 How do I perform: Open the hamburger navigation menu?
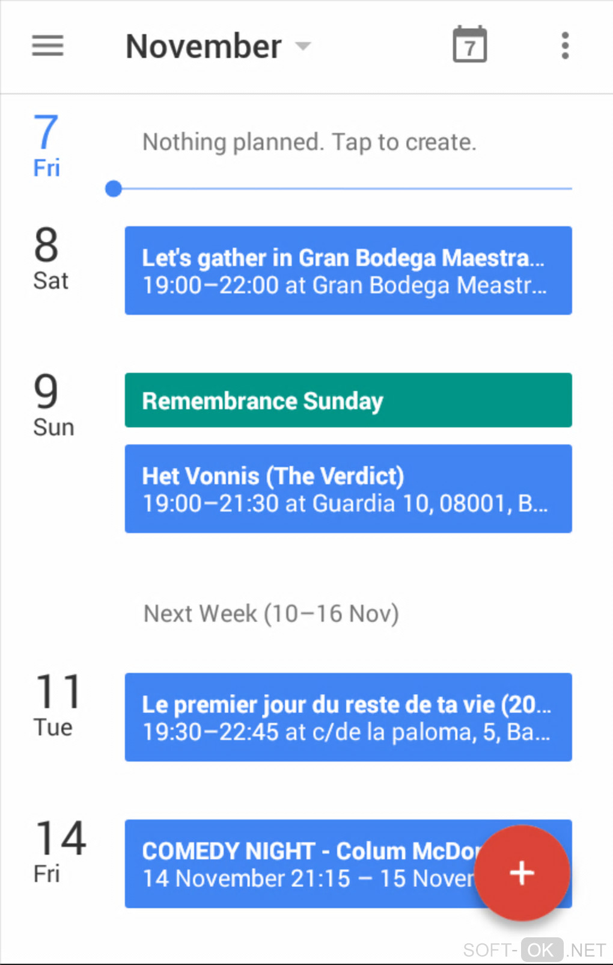pyautogui.click(x=47, y=46)
